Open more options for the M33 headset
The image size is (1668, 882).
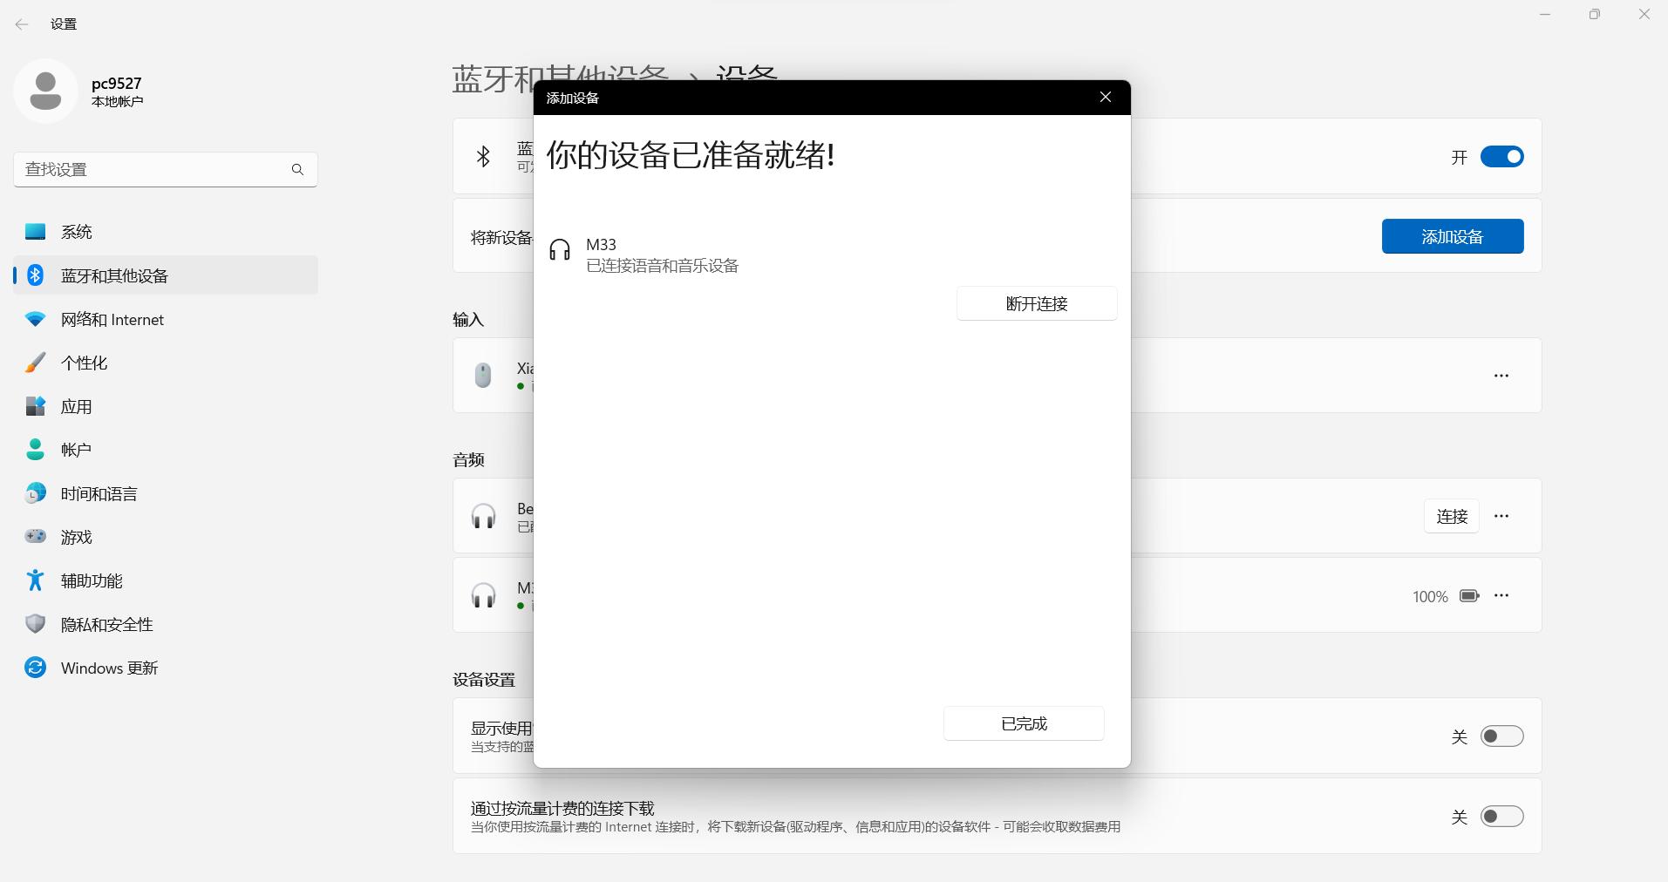1502,595
